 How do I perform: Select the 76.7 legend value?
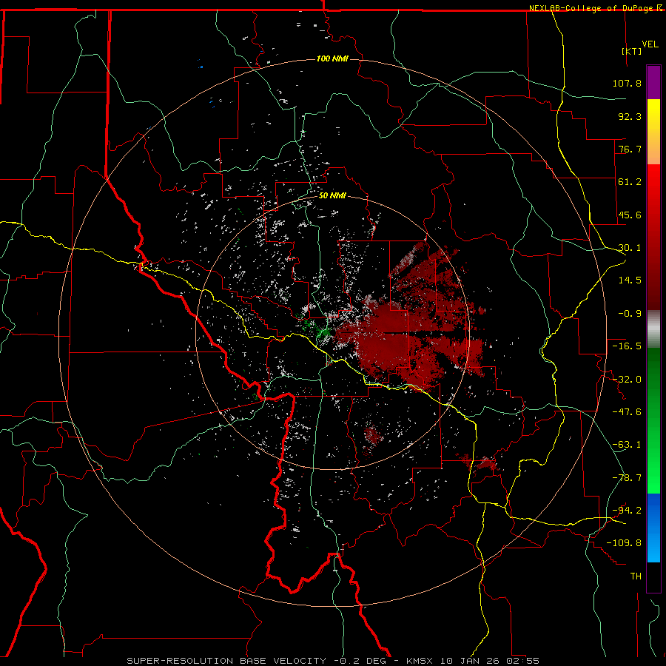pos(630,149)
